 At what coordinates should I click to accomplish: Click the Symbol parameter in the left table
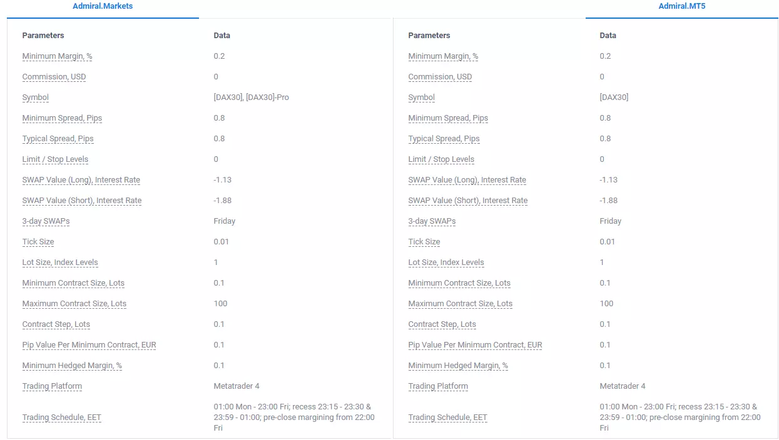click(35, 97)
